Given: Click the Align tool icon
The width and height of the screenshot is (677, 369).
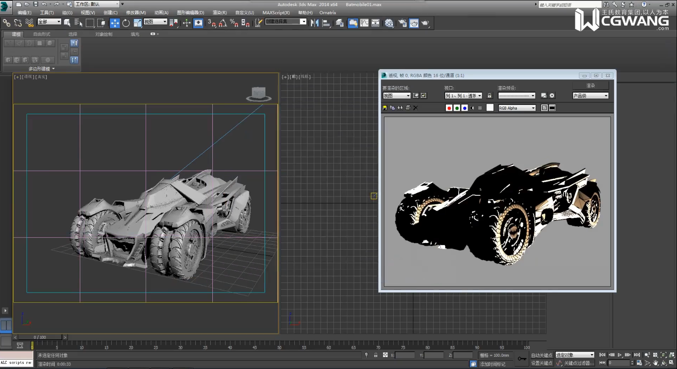Looking at the screenshot, I should click(x=326, y=23).
